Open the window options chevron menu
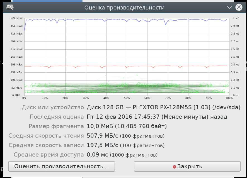Image resolution: width=247 pixels, height=178 pixels. (229, 7)
